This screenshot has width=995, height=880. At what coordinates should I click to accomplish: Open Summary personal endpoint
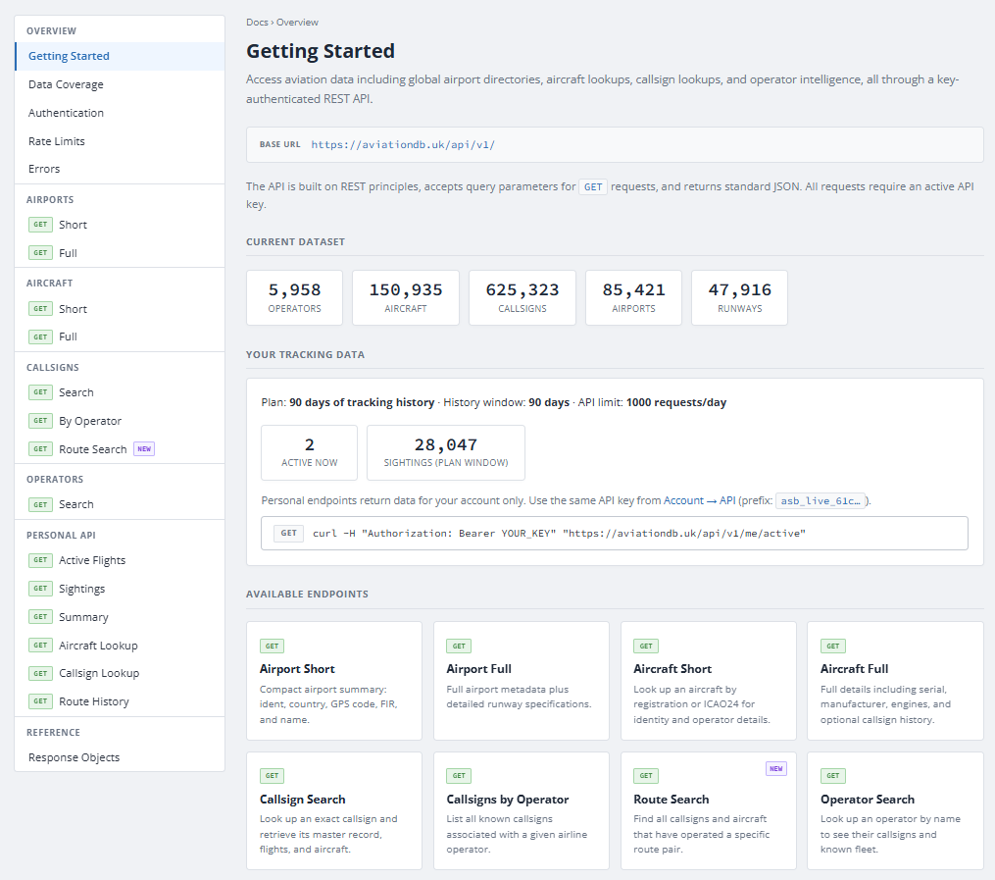[x=120, y=617]
